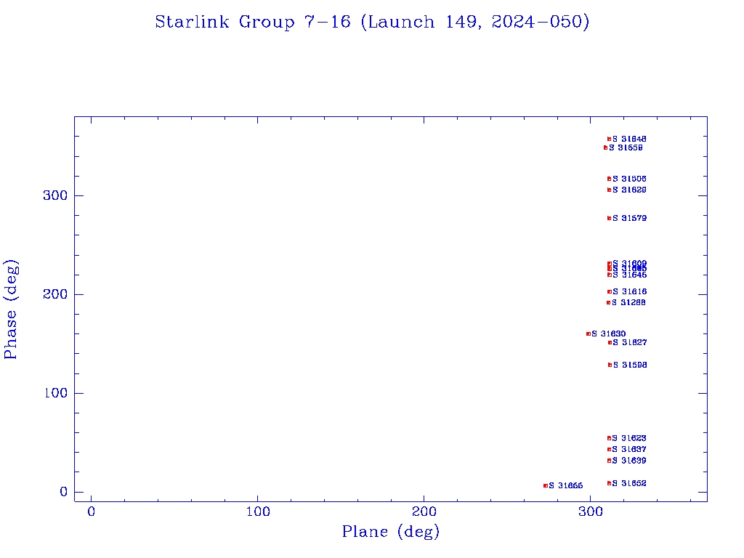Select the 'S 31616' satellite label
The width and height of the screenshot is (744, 558).
click(x=629, y=291)
